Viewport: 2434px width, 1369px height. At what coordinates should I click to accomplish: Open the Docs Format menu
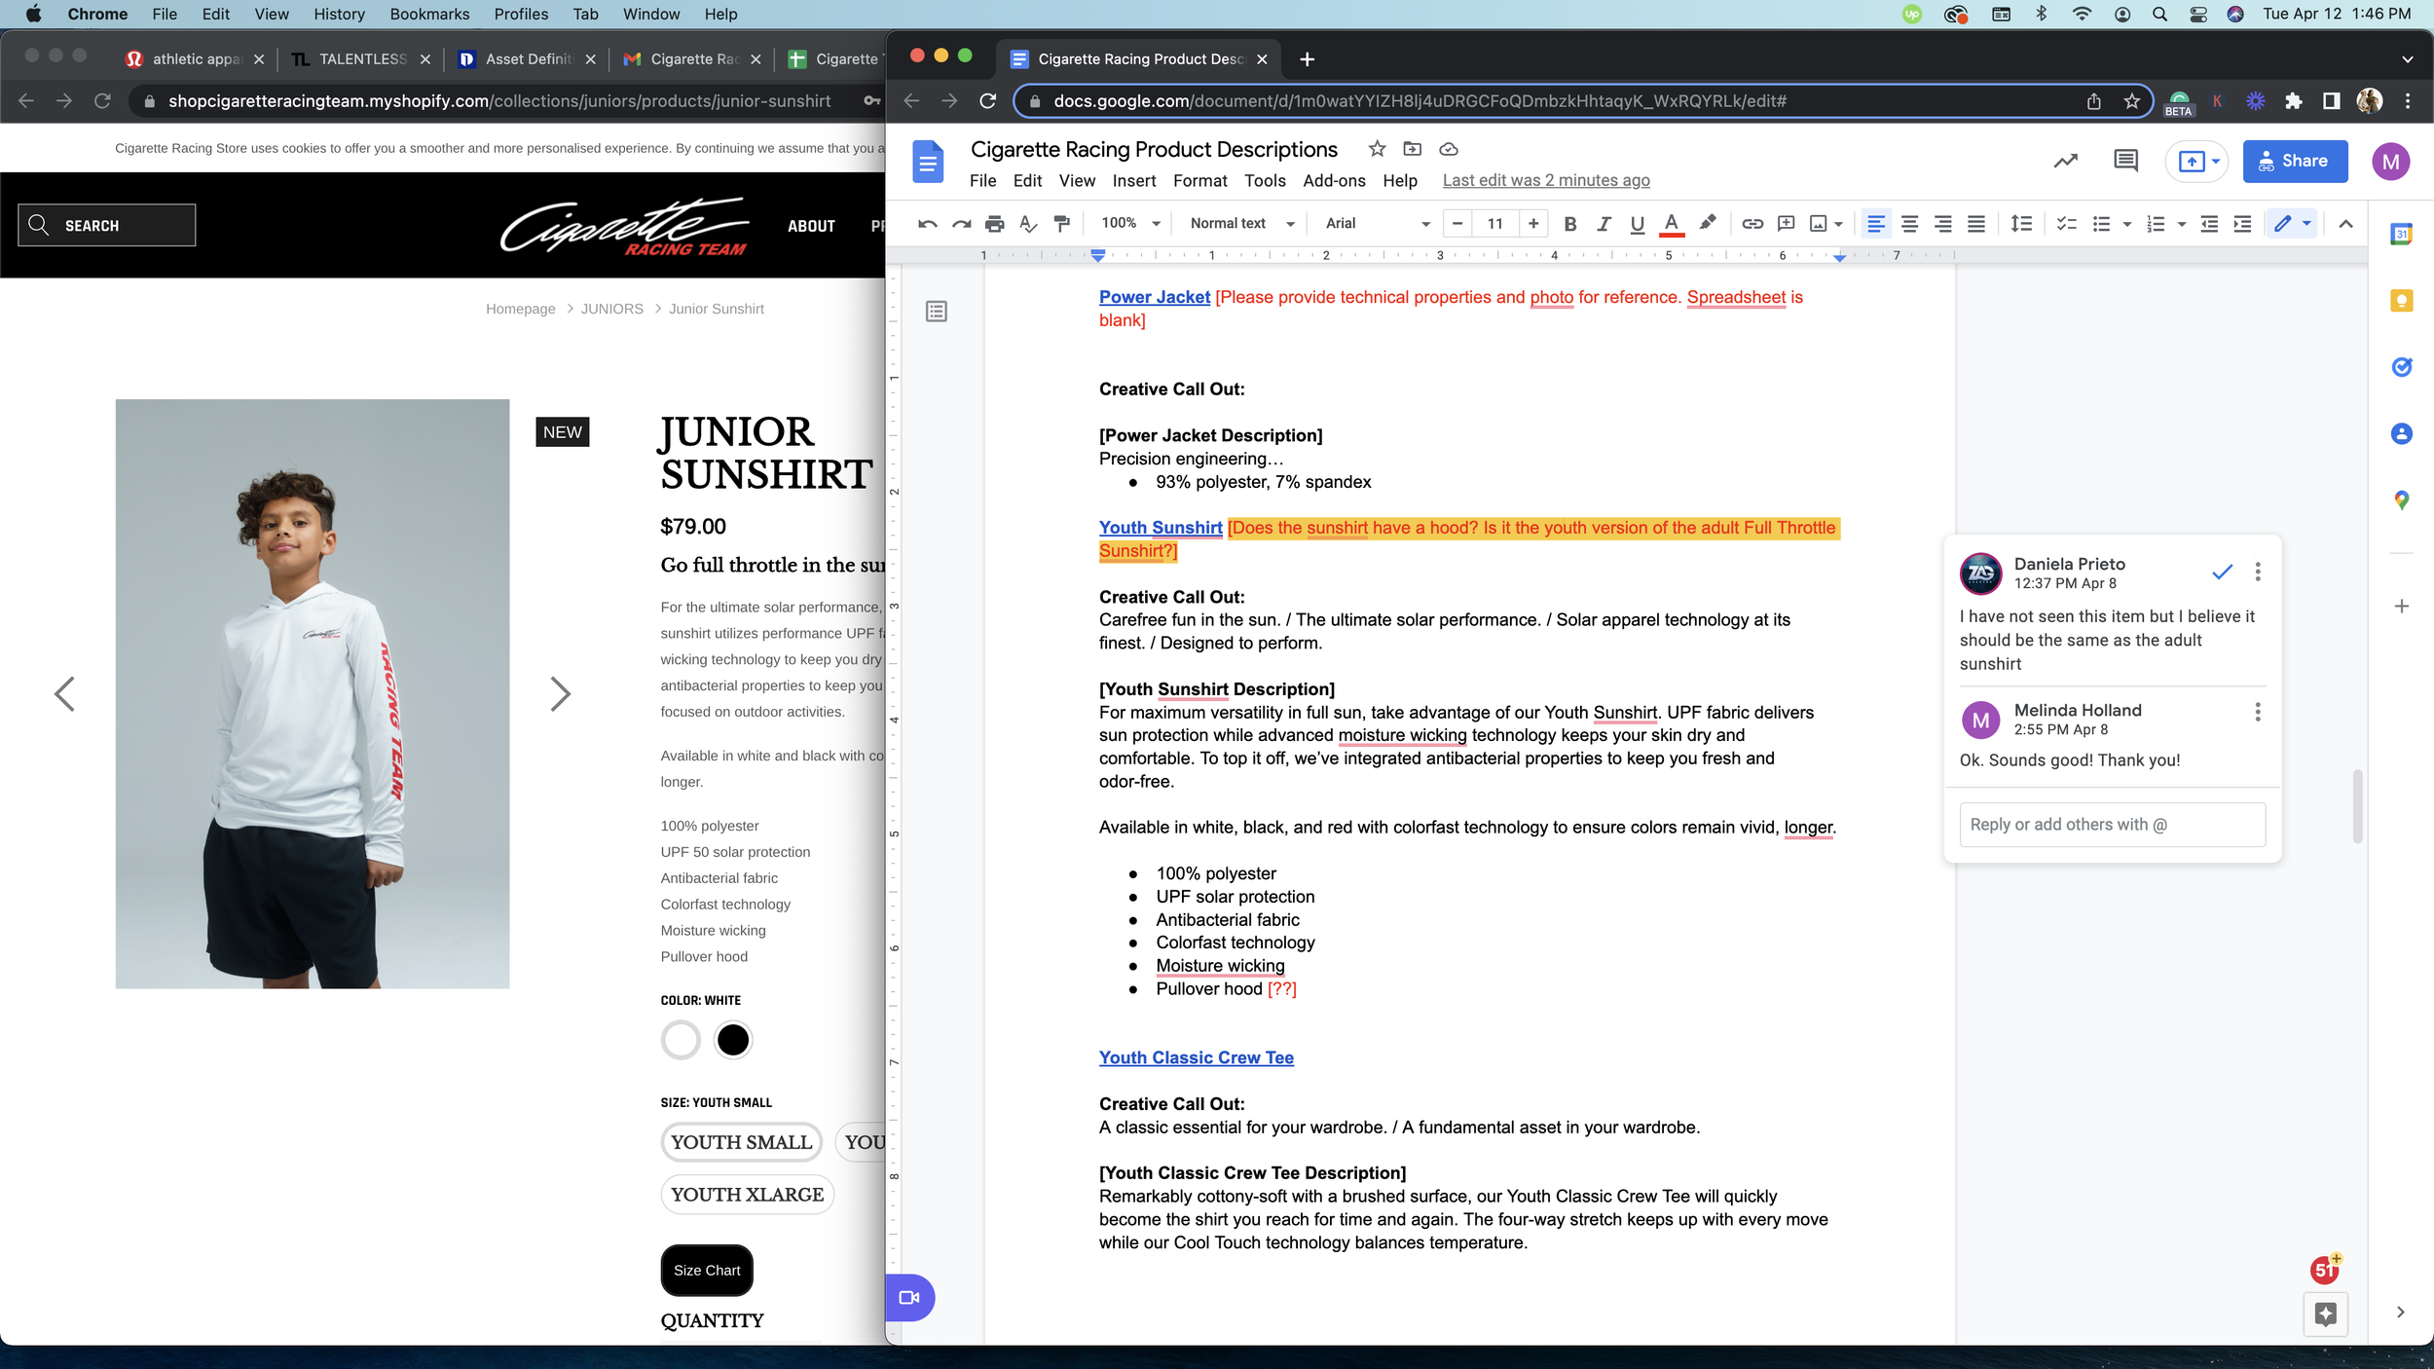tap(1199, 181)
